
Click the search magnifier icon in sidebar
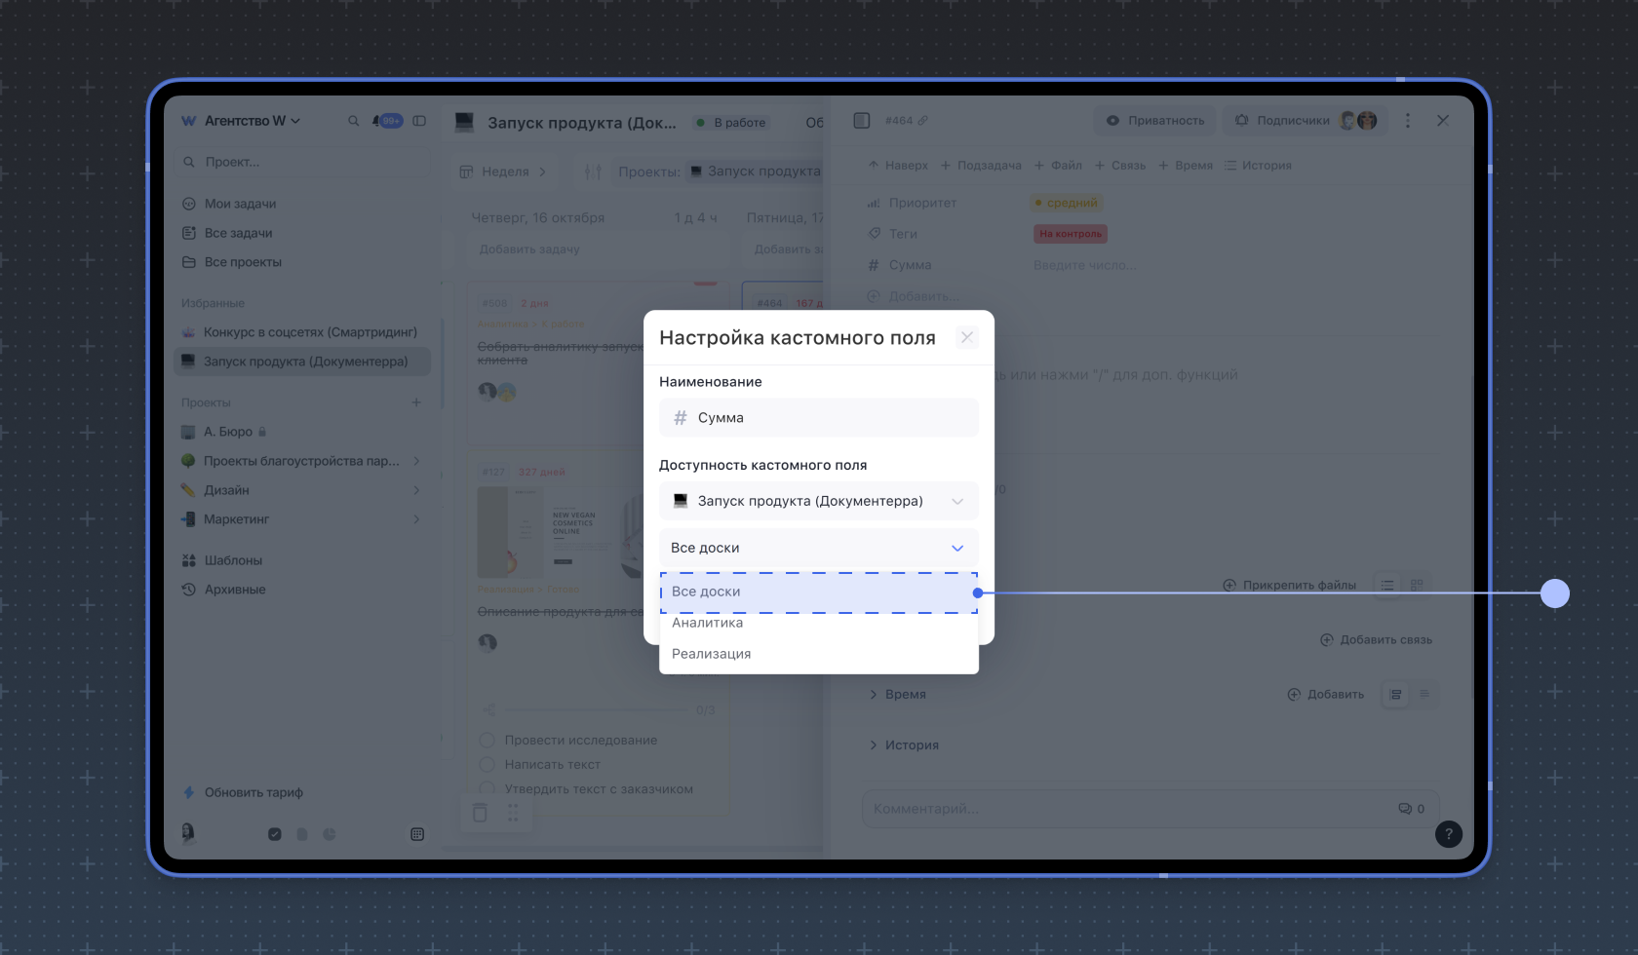pyautogui.click(x=353, y=121)
